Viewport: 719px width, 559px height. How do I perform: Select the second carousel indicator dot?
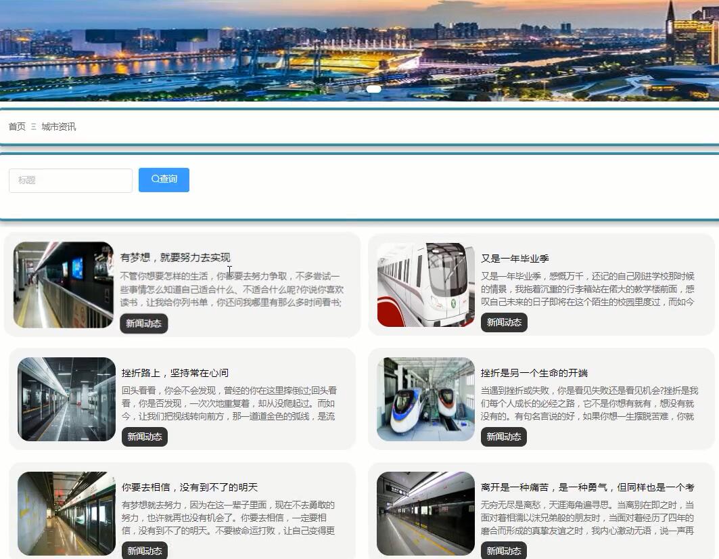point(359,89)
